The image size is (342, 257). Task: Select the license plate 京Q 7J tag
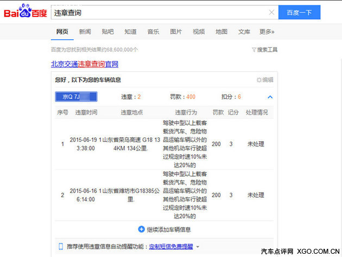[75, 97]
